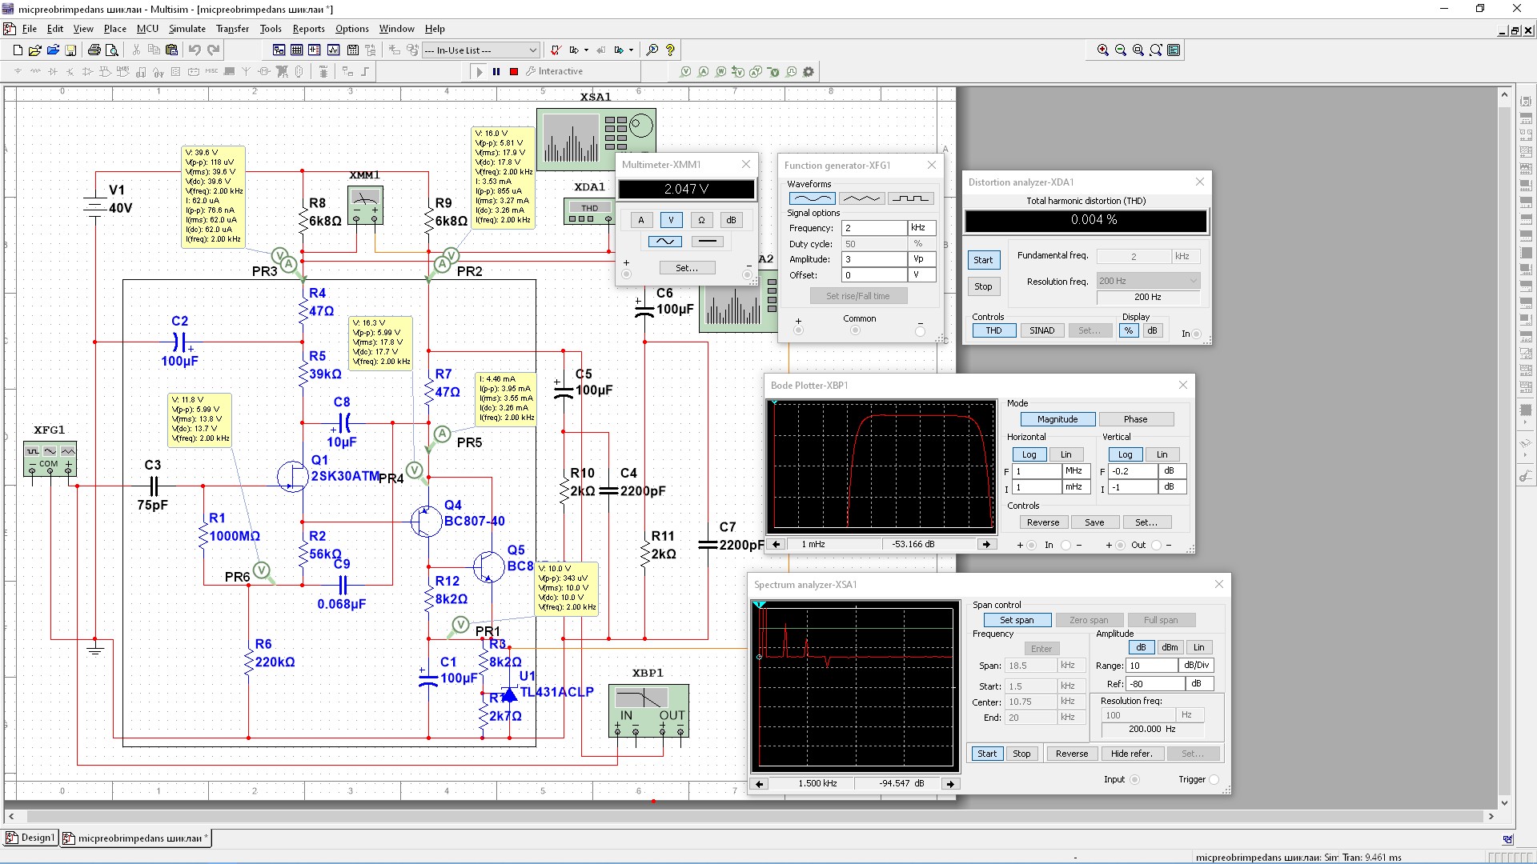Switch multimeter to ammeter mode A
Viewport: 1537px width, 864px height.
click(640, 220)
